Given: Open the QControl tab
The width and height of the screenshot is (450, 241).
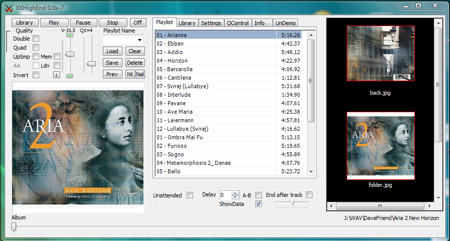Looking at the screenshot, I should [x=238, y=23].
